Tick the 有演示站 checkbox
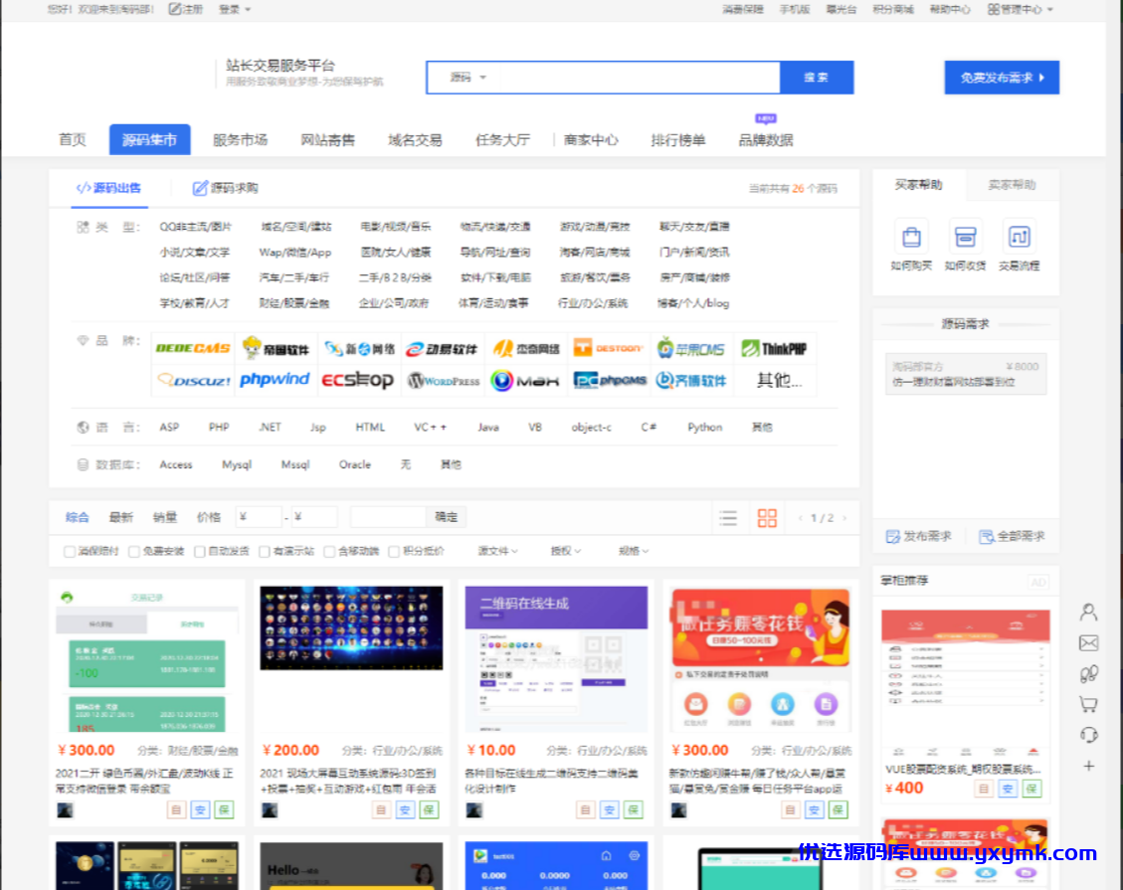Image resolution: width=1123 pixels, height=890 pixels. tap(265, 551)
